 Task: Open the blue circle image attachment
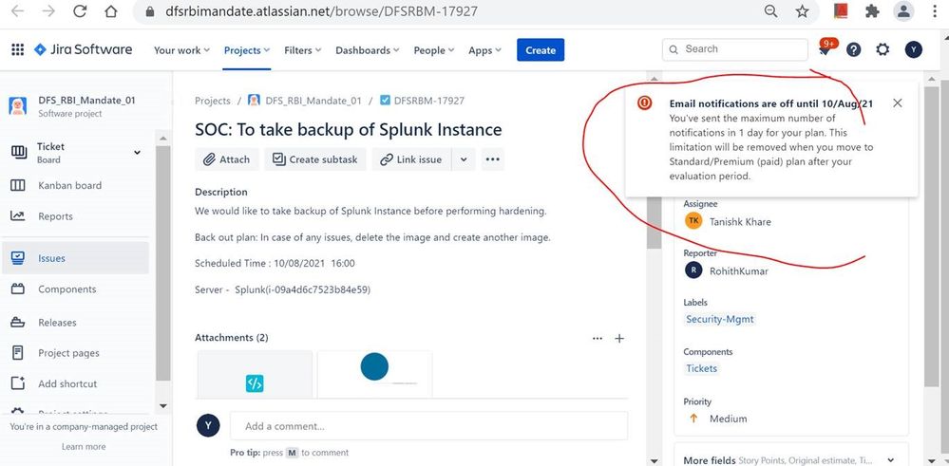coord(374,374)
